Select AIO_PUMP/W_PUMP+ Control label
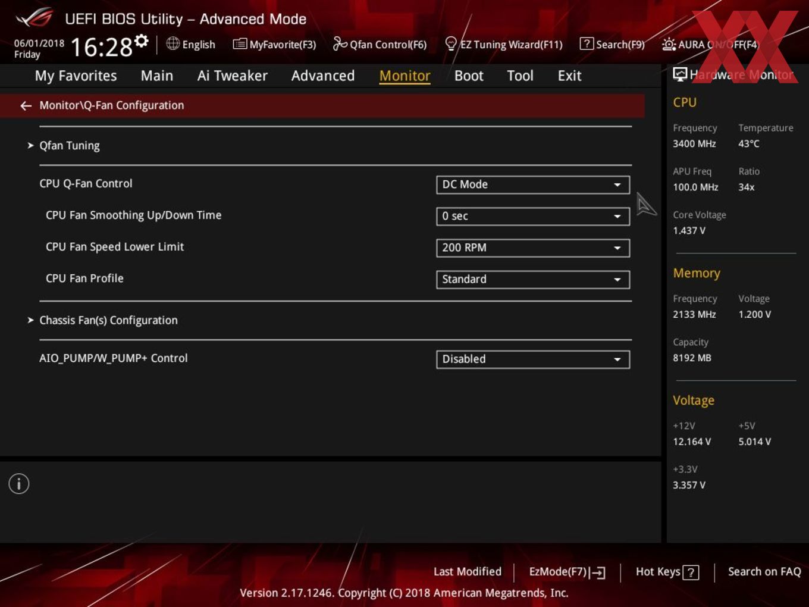The height and width of the screenshot is (607, 809). pyautogui.click(x=114, y=358)
